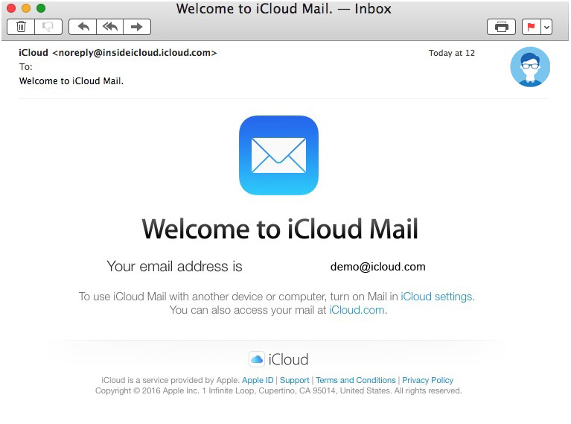Open the Apple ID footer link
This screenshot has height=424, width=571.
pyautogui.click(x=258, y=380)
